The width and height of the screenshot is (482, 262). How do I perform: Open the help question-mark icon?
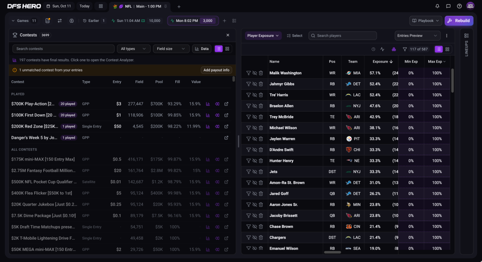pyautogui.click(x=459, y=6)
